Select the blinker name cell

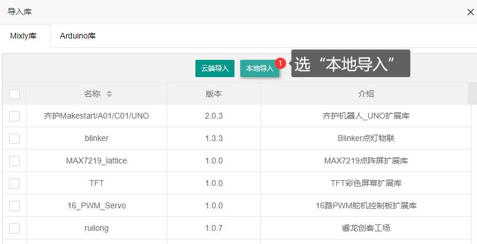click(x=97, y=138)
